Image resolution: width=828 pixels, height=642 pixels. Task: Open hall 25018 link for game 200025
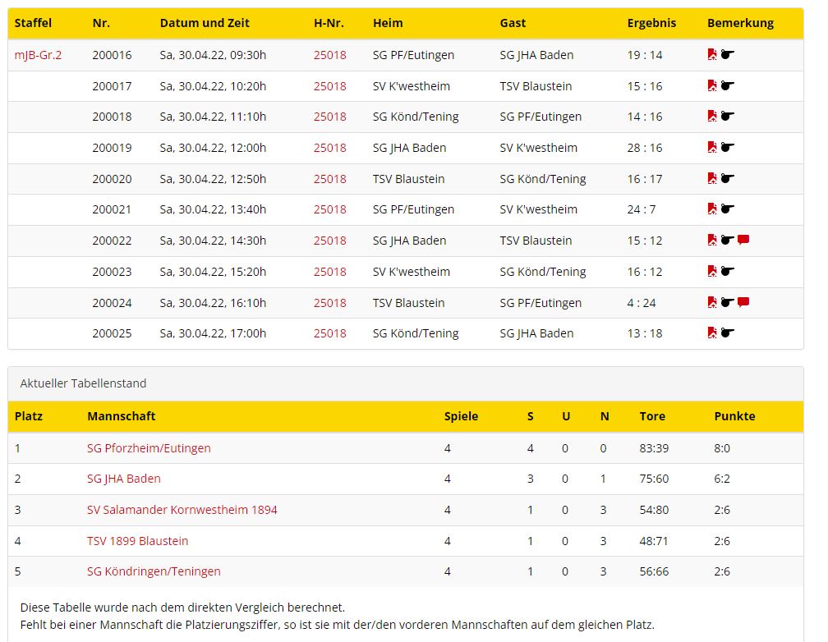[330, 333]
